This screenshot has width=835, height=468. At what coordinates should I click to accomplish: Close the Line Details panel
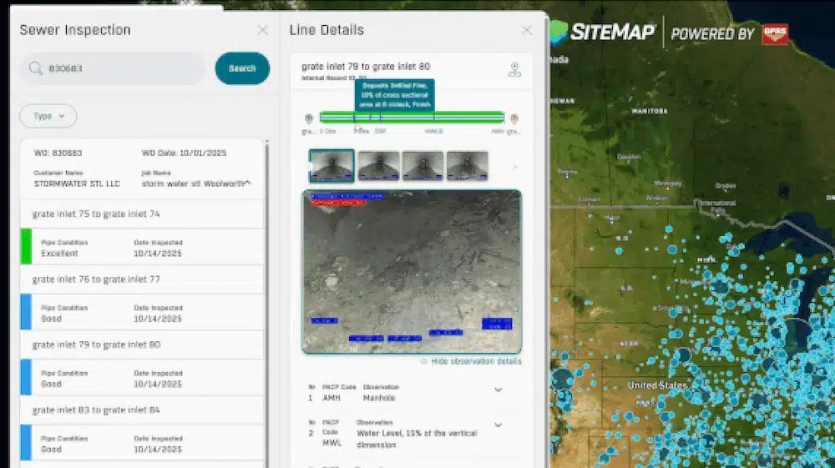point(527,30)
